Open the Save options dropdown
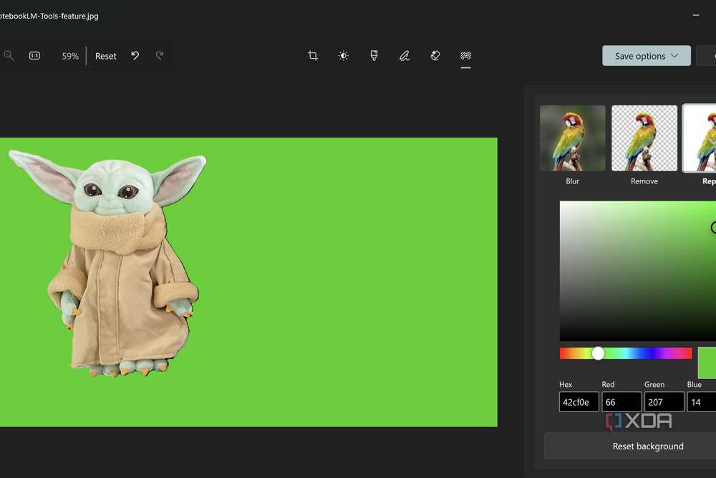Viewport: 716px width, 478px height. click(646, 56)
